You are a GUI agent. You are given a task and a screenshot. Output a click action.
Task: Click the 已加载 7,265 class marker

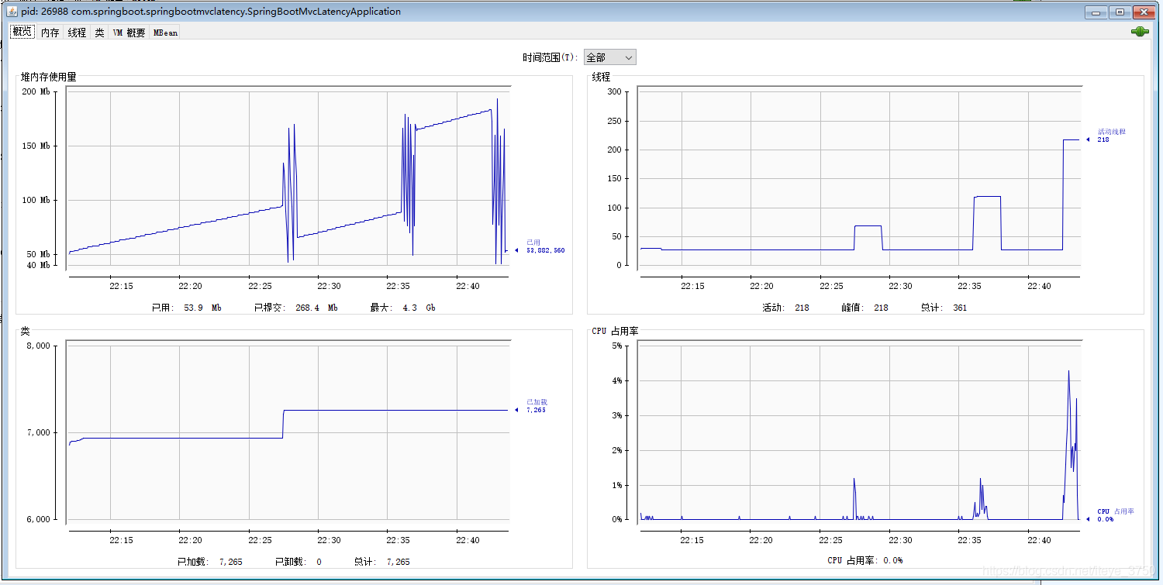click(530, 406)
